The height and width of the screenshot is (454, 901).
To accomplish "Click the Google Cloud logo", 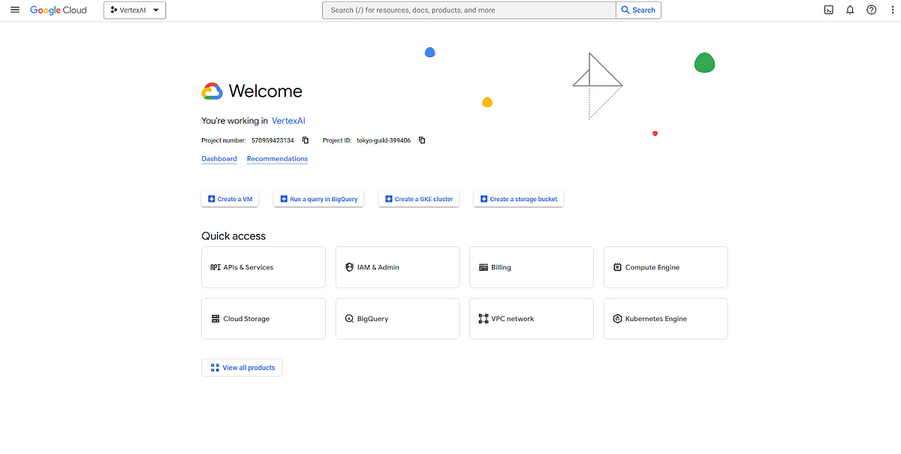I will [x=58, y=10].
